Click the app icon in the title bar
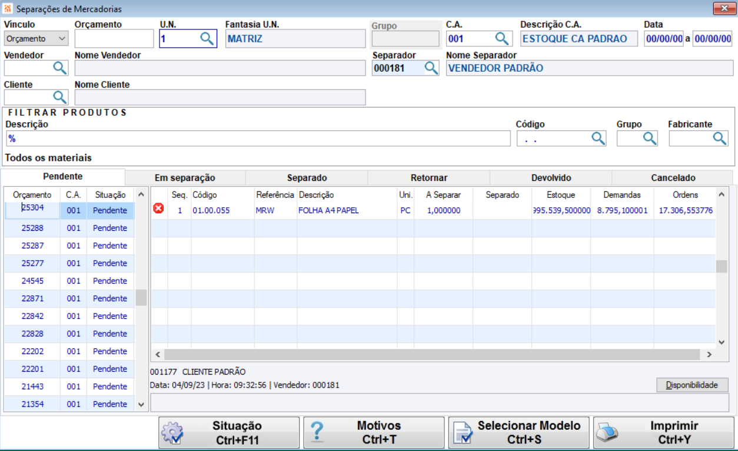 point(8,9)
